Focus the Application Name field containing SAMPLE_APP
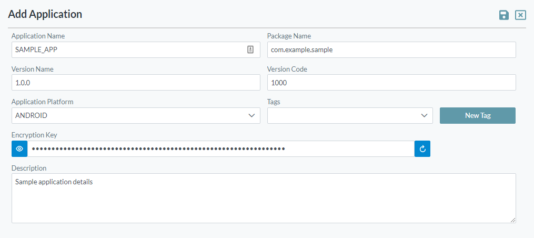Screen dimensions: 534x238 (x=126, y=49)
